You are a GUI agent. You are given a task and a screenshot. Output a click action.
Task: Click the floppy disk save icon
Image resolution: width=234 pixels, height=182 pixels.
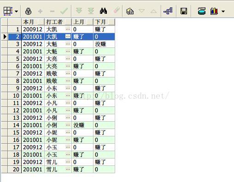[184, 11]
